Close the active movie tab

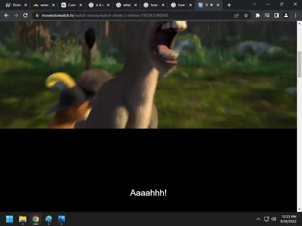click(x=218, y=5)
